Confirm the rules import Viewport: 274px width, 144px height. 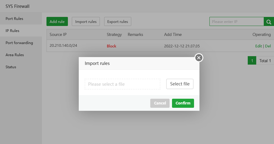click(x=183, y=103)
